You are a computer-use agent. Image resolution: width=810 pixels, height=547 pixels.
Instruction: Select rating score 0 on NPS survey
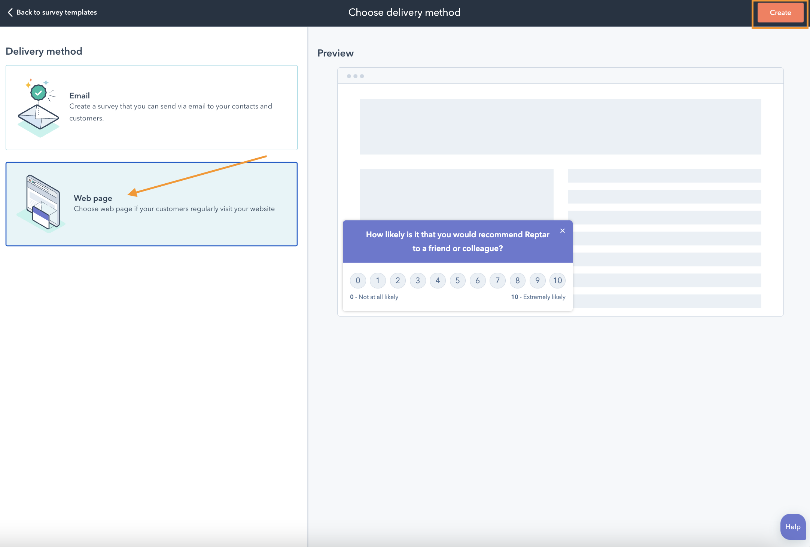[357, 279]
